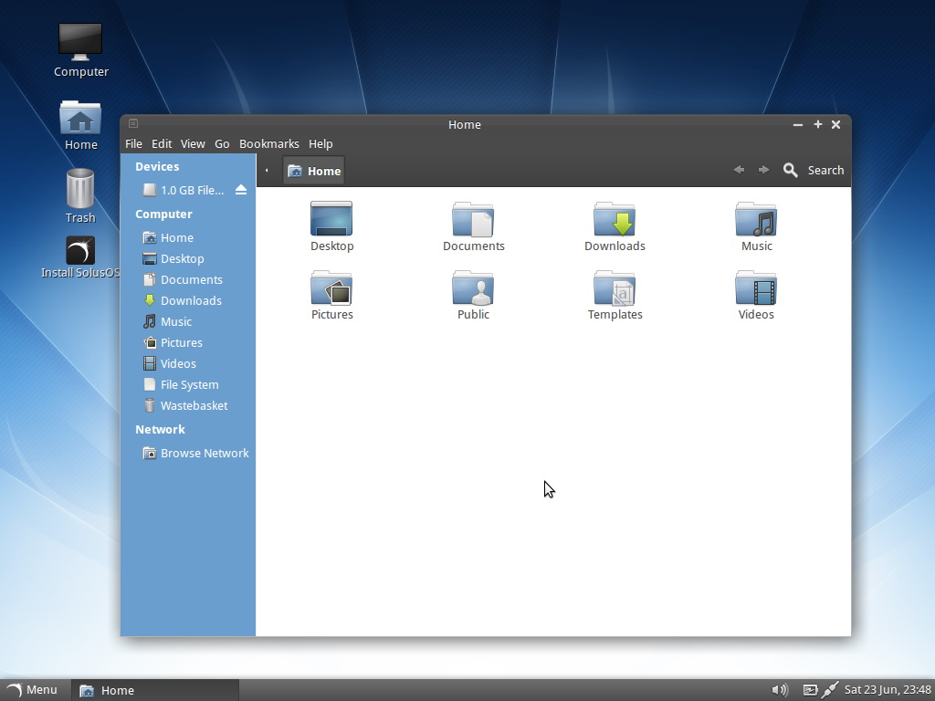Open the Menu launcher on taskbar
Image resolution: width=935 pixels, height=701 pixels.
(x=33, y=690)
